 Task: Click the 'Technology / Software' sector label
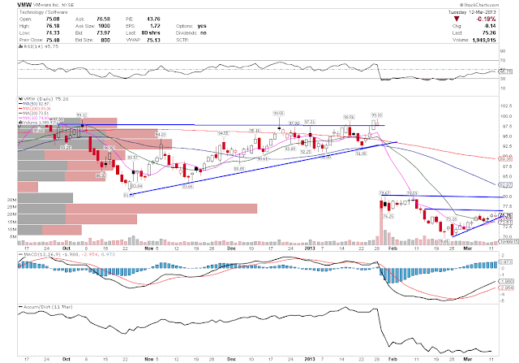(x=43, y=12)
